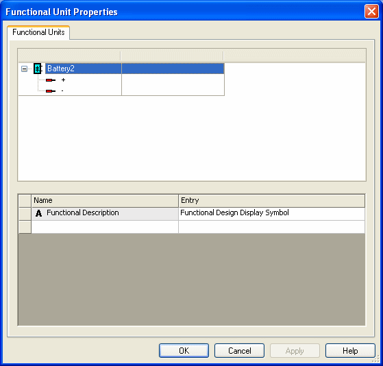Collapse the Battery2 tree node

click(x=24, y=69)
